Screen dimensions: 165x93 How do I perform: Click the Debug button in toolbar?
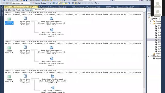point(44,3)
